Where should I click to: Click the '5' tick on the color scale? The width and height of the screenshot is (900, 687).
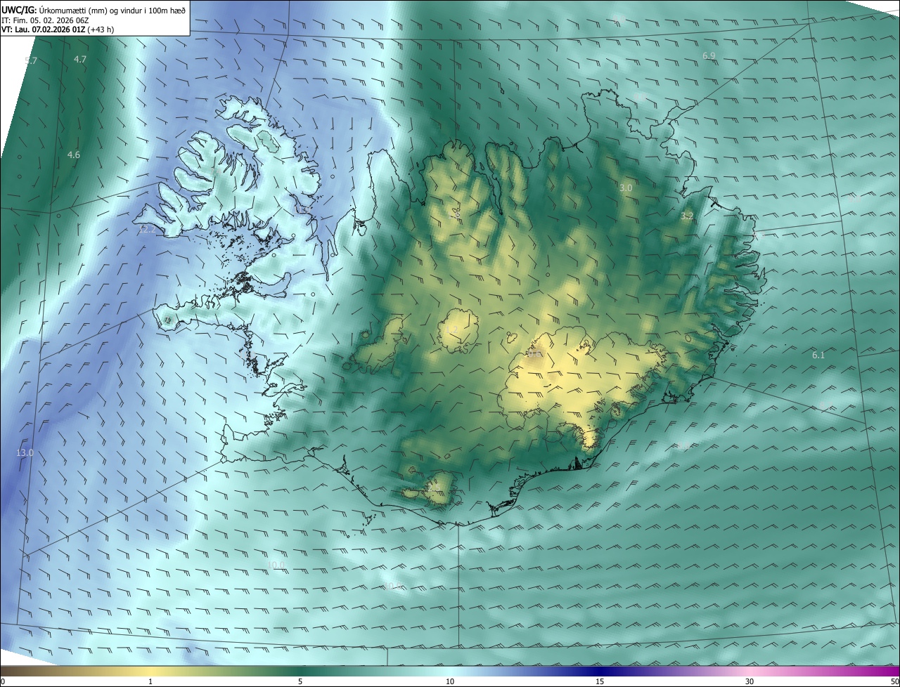tap(300, 681)
